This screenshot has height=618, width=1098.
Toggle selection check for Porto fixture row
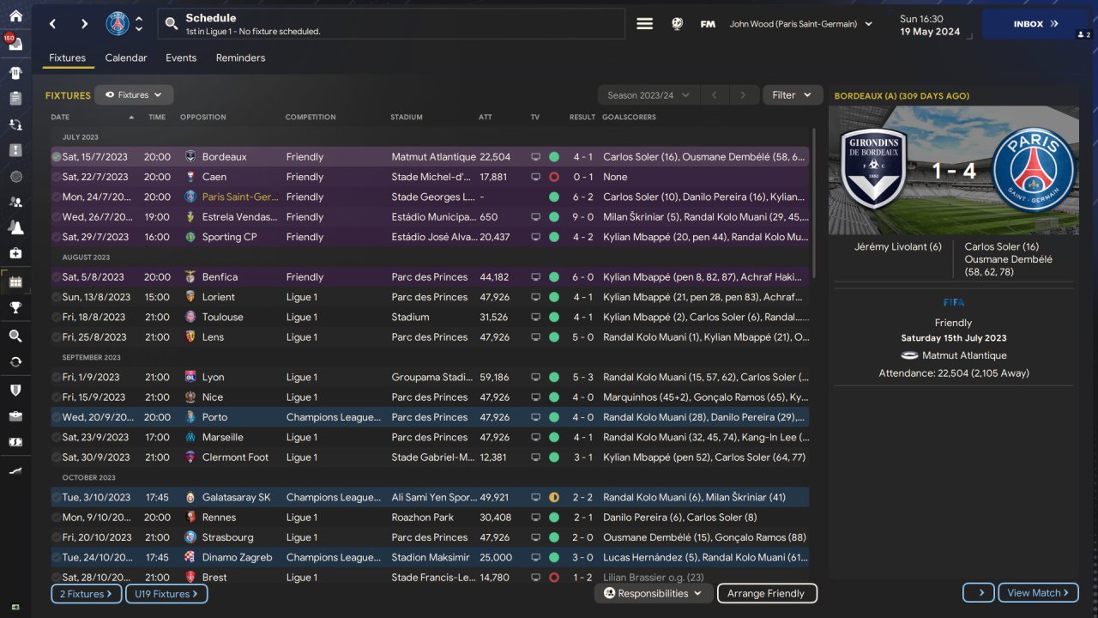click(x=56, y=417)
